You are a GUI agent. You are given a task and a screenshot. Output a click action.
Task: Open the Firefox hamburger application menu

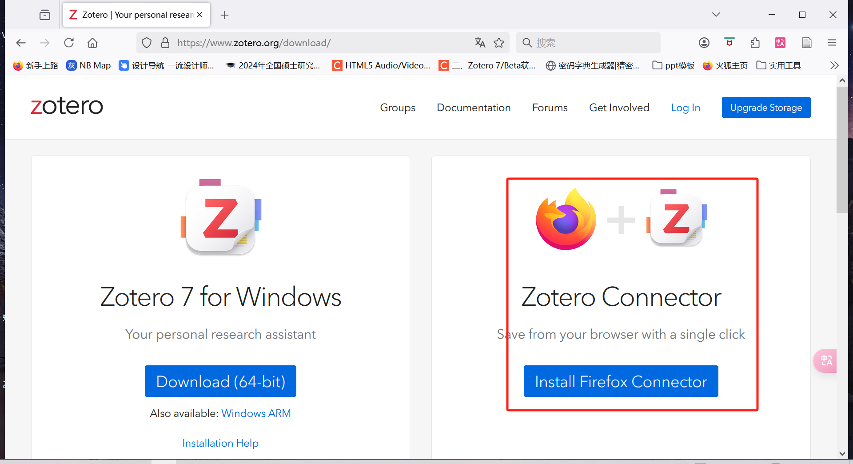pyautogui.click(x=832, y=43)
